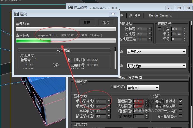The image size is (193, 128).
Task: Maximize the 渲染设置 V-Ray window
Action: [179, 8]
